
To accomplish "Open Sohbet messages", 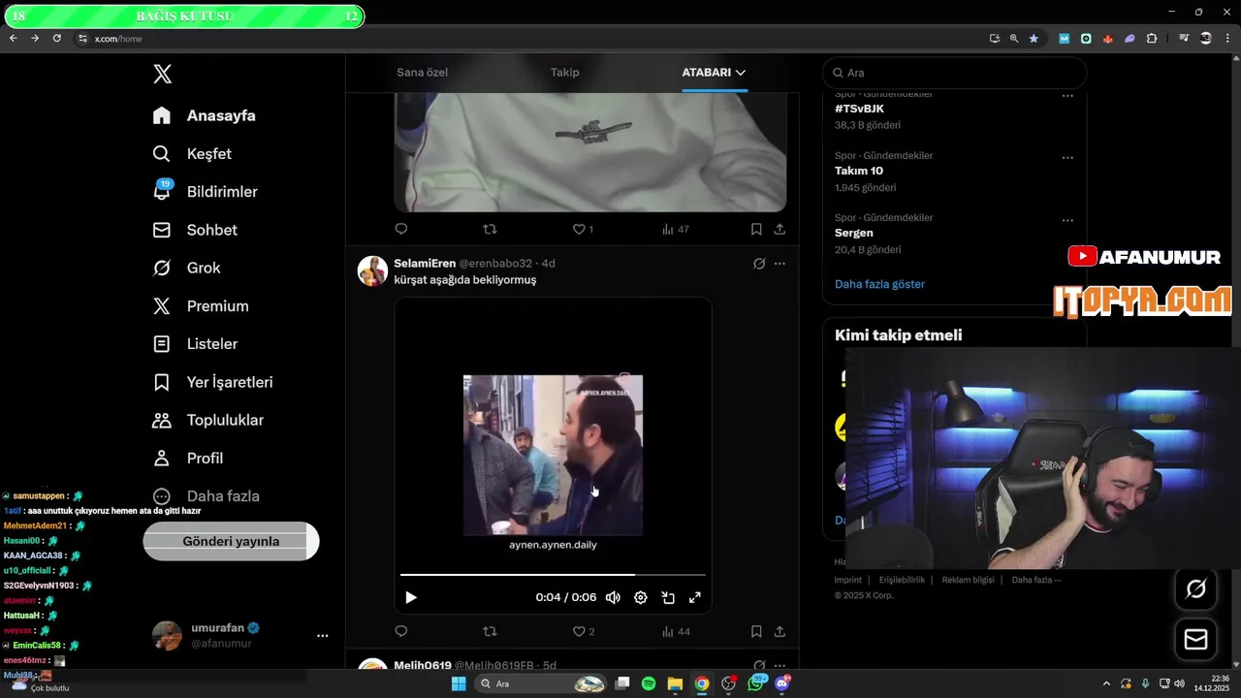I will 195,230.
